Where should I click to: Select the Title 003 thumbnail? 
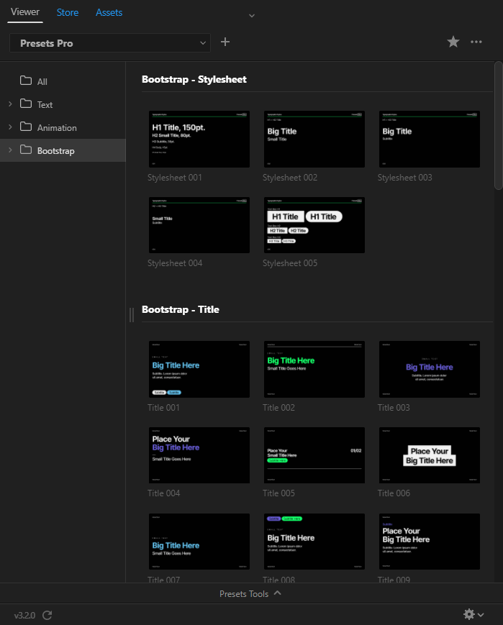tap(429, 369)
